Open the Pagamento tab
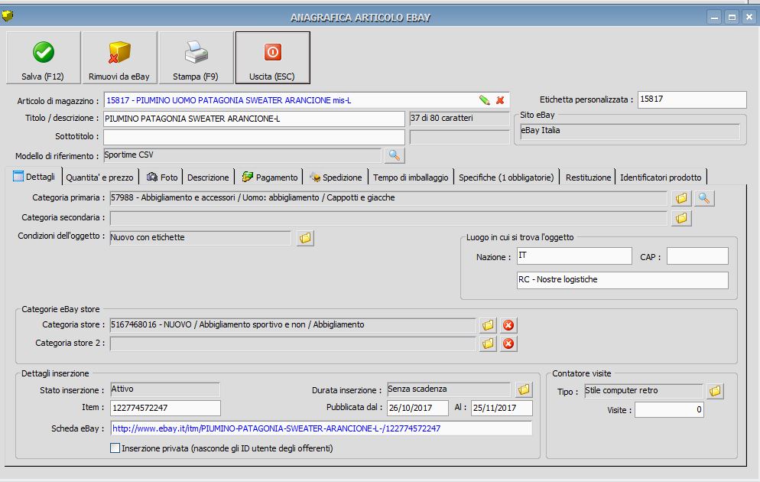 pyautogui.click(x=269, y=177)
